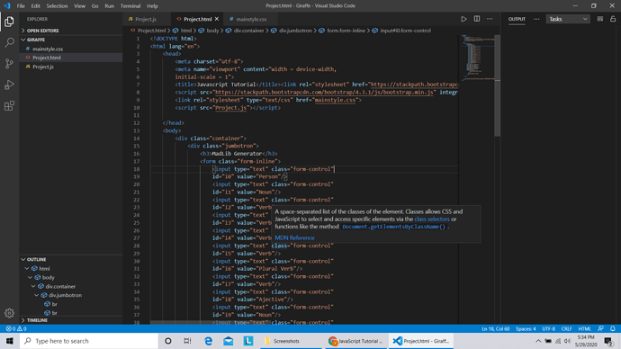Open Output panel more actions ellipsis

(x=536, y=19)
